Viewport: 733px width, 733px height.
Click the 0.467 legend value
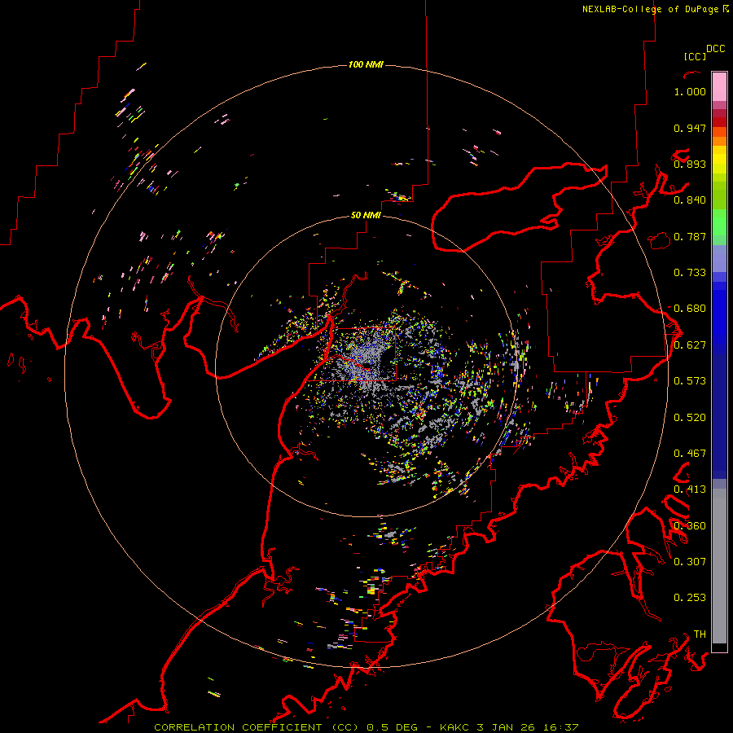click(x=690, y=454)
